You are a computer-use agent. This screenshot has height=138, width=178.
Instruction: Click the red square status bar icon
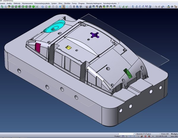pyautogui.click(x=149, y=136)
